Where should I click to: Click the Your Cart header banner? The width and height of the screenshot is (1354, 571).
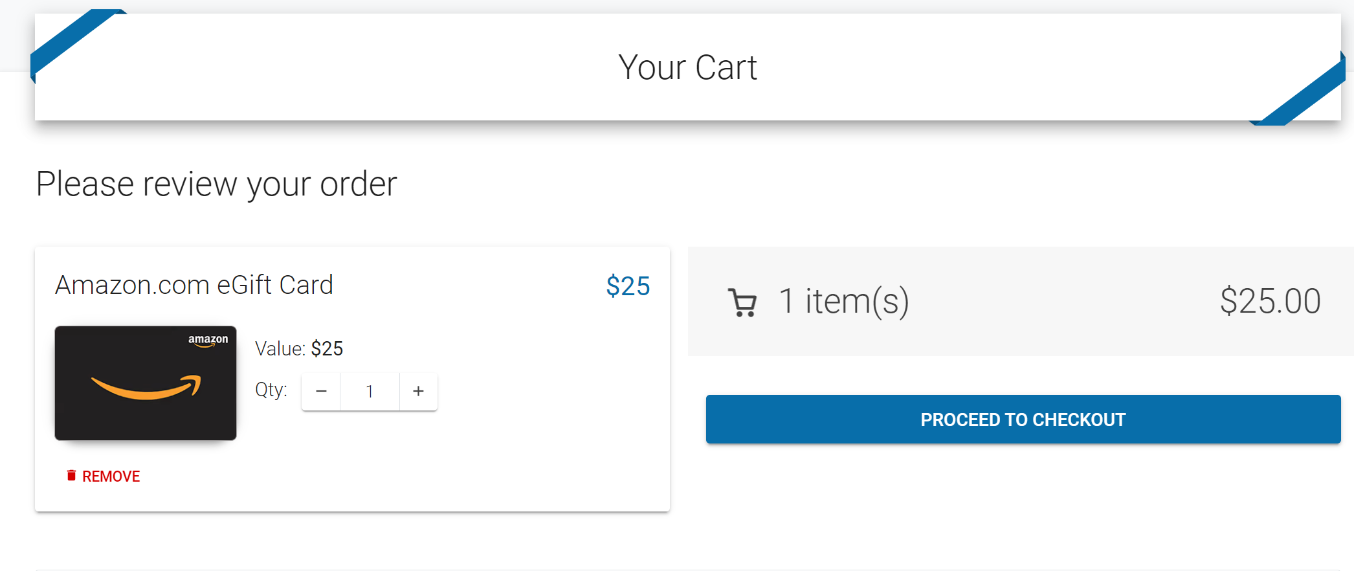[688, 67]
